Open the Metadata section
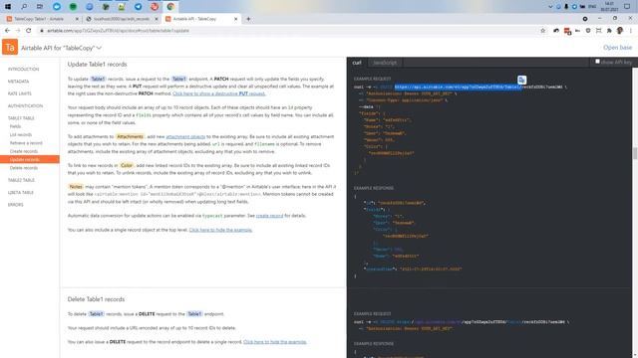The height and width of the screenshot is (358, 638). coord(18,82)
